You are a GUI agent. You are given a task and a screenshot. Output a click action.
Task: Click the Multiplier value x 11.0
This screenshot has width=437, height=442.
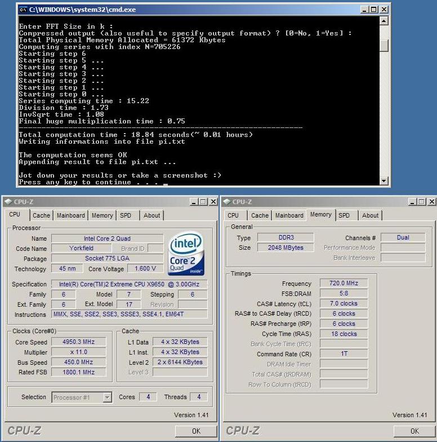79,352
